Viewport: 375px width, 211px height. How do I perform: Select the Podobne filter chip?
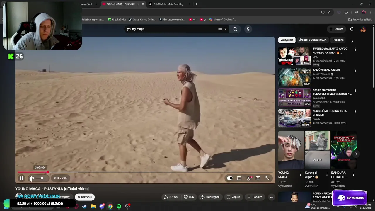point(338,40)
